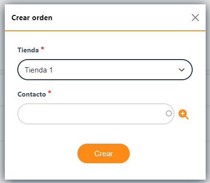This screenshot has height=183, width=210.
Task: Click the white header area beside title
Action: coord(122,17)
